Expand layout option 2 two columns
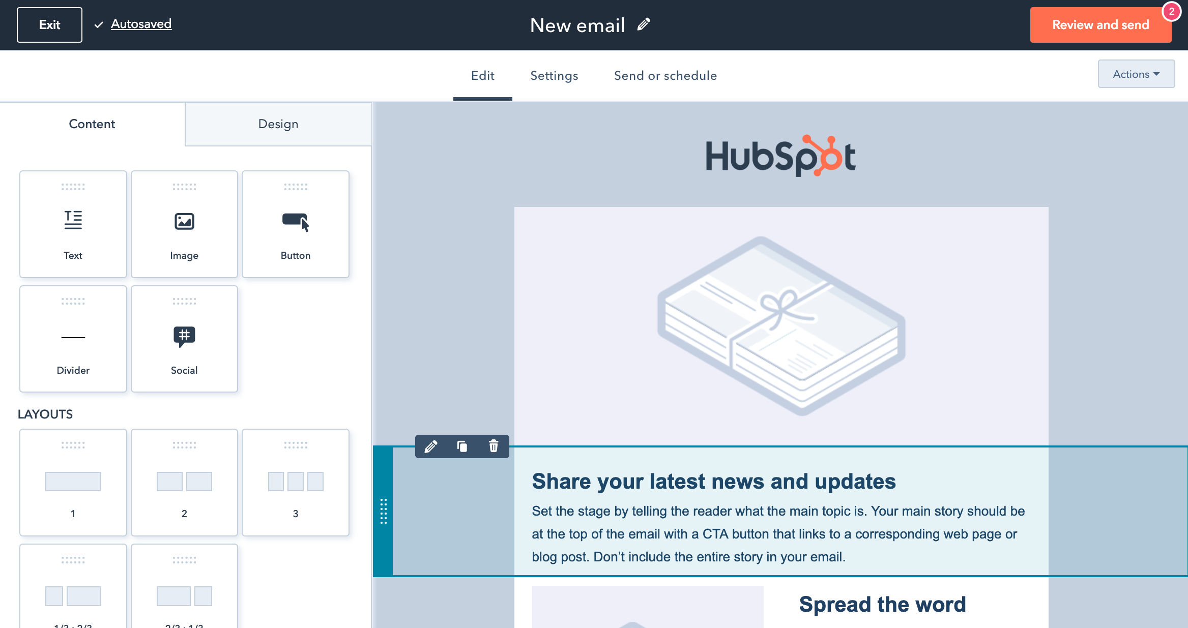The image size is (1188, 628). 184,482
